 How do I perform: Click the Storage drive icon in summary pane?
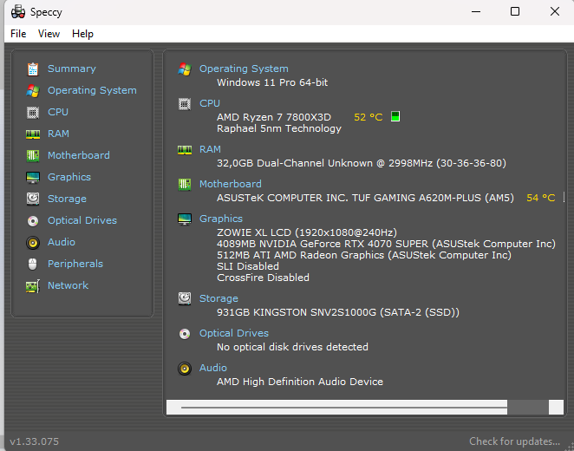coord(185,298)
